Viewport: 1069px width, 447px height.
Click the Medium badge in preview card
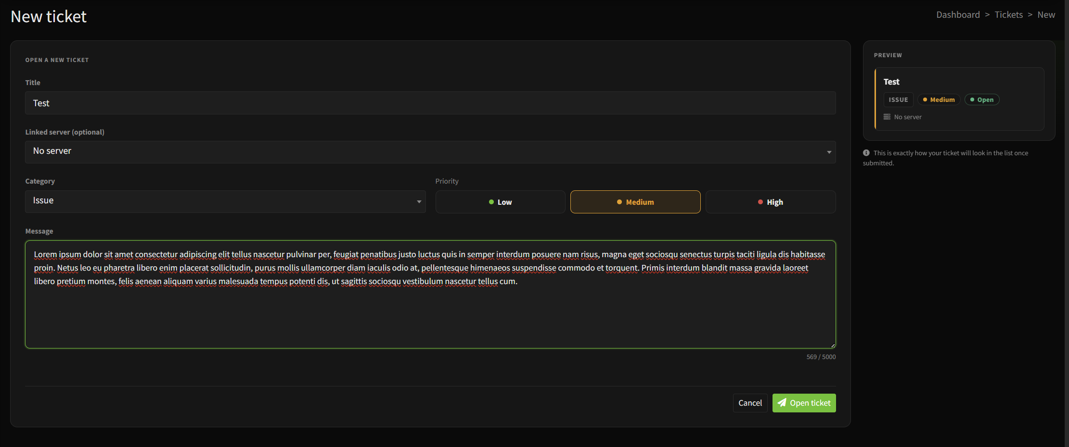point(939,99)
